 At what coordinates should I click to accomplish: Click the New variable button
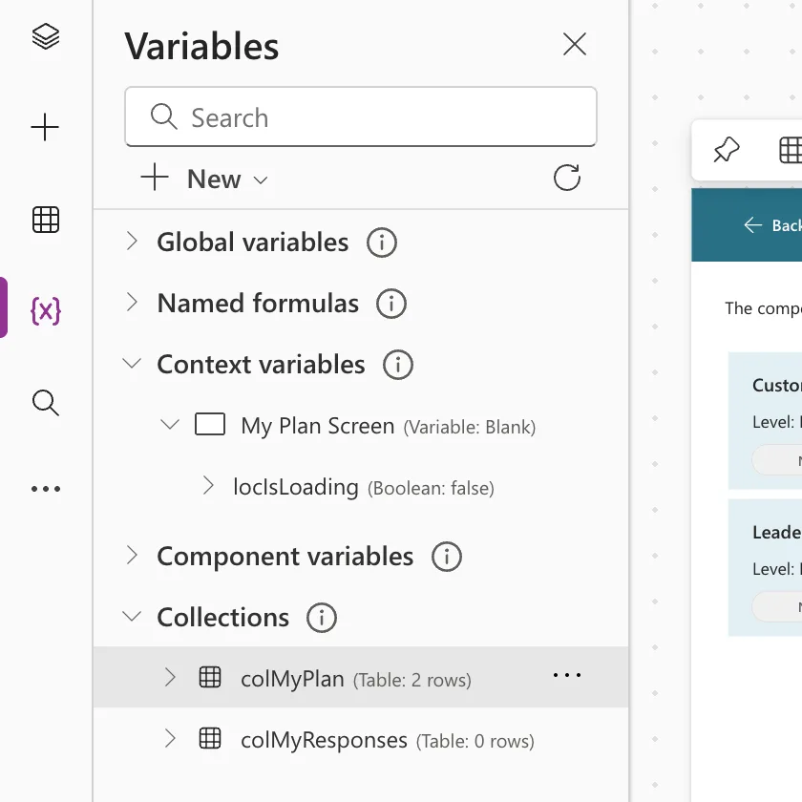[x=204, y=179]
